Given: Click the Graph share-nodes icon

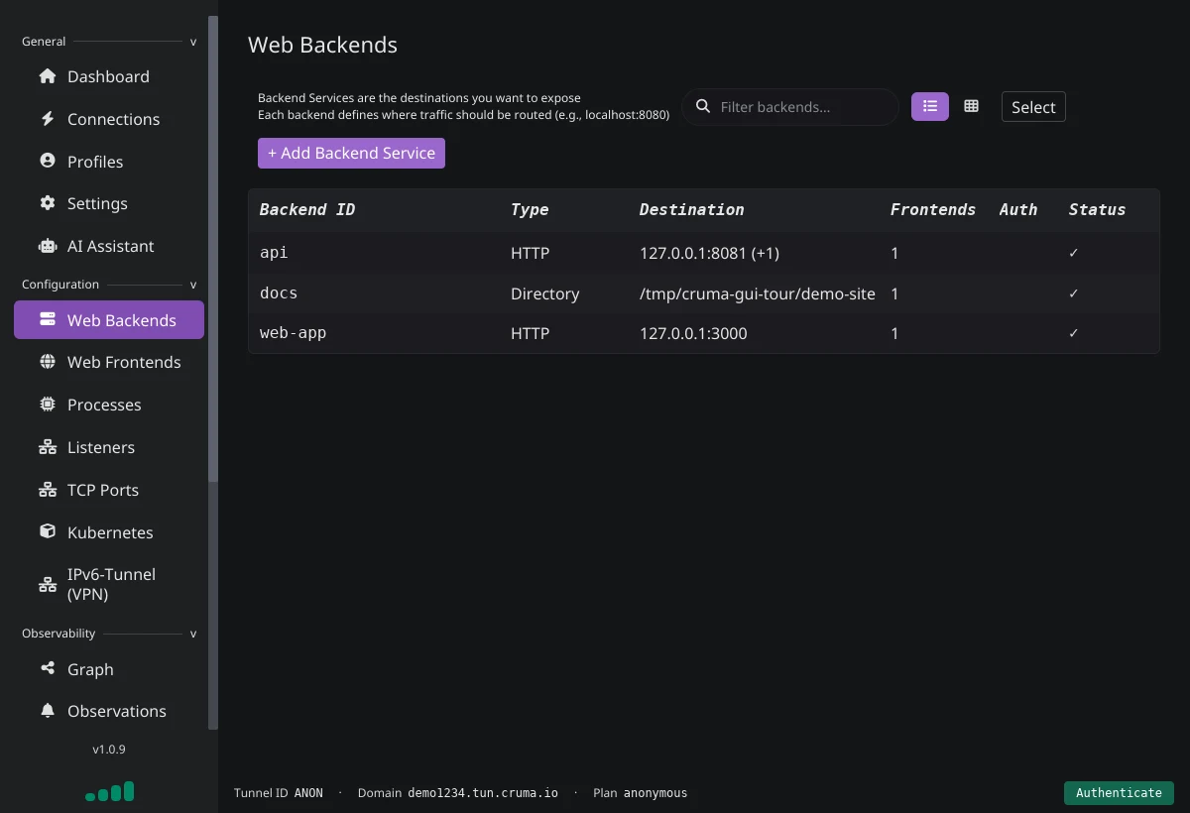Looking at the screenshot, I should (x=47, y=668).
